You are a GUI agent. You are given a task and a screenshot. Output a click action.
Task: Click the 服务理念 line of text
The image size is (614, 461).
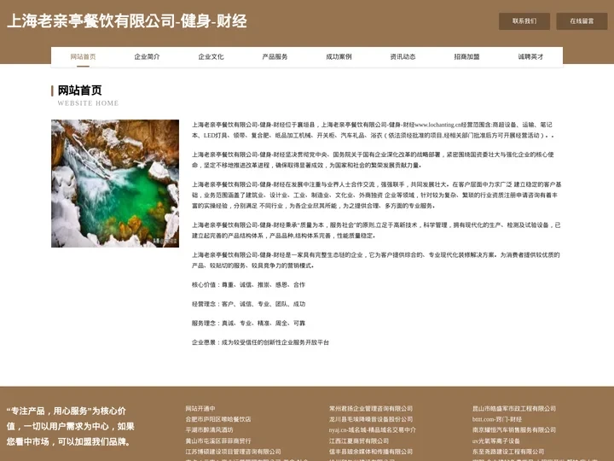(x=248, y=323)
